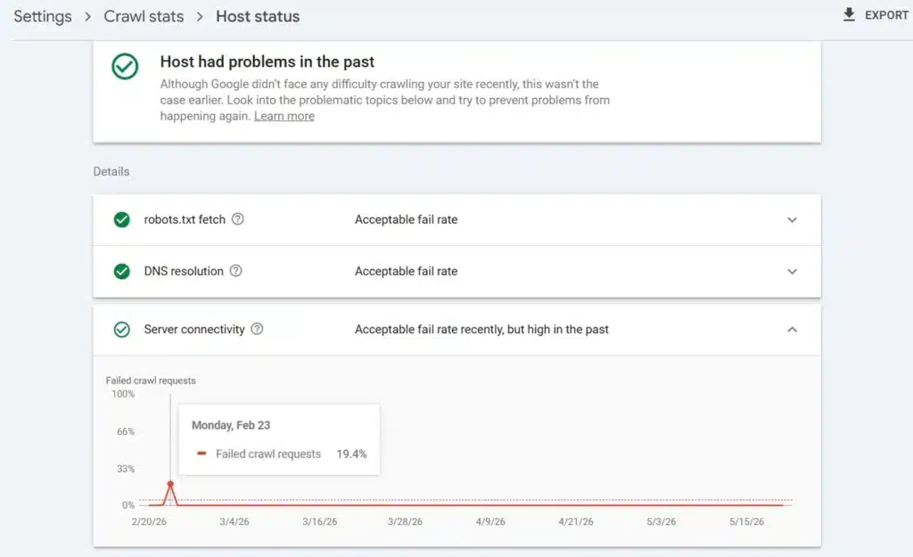Click the EXPORT button label

886,15
